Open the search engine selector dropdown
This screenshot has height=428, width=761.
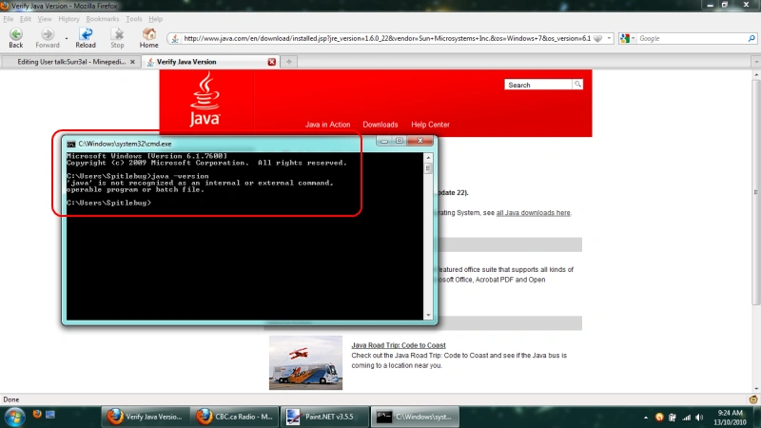[x=633, y=38]
